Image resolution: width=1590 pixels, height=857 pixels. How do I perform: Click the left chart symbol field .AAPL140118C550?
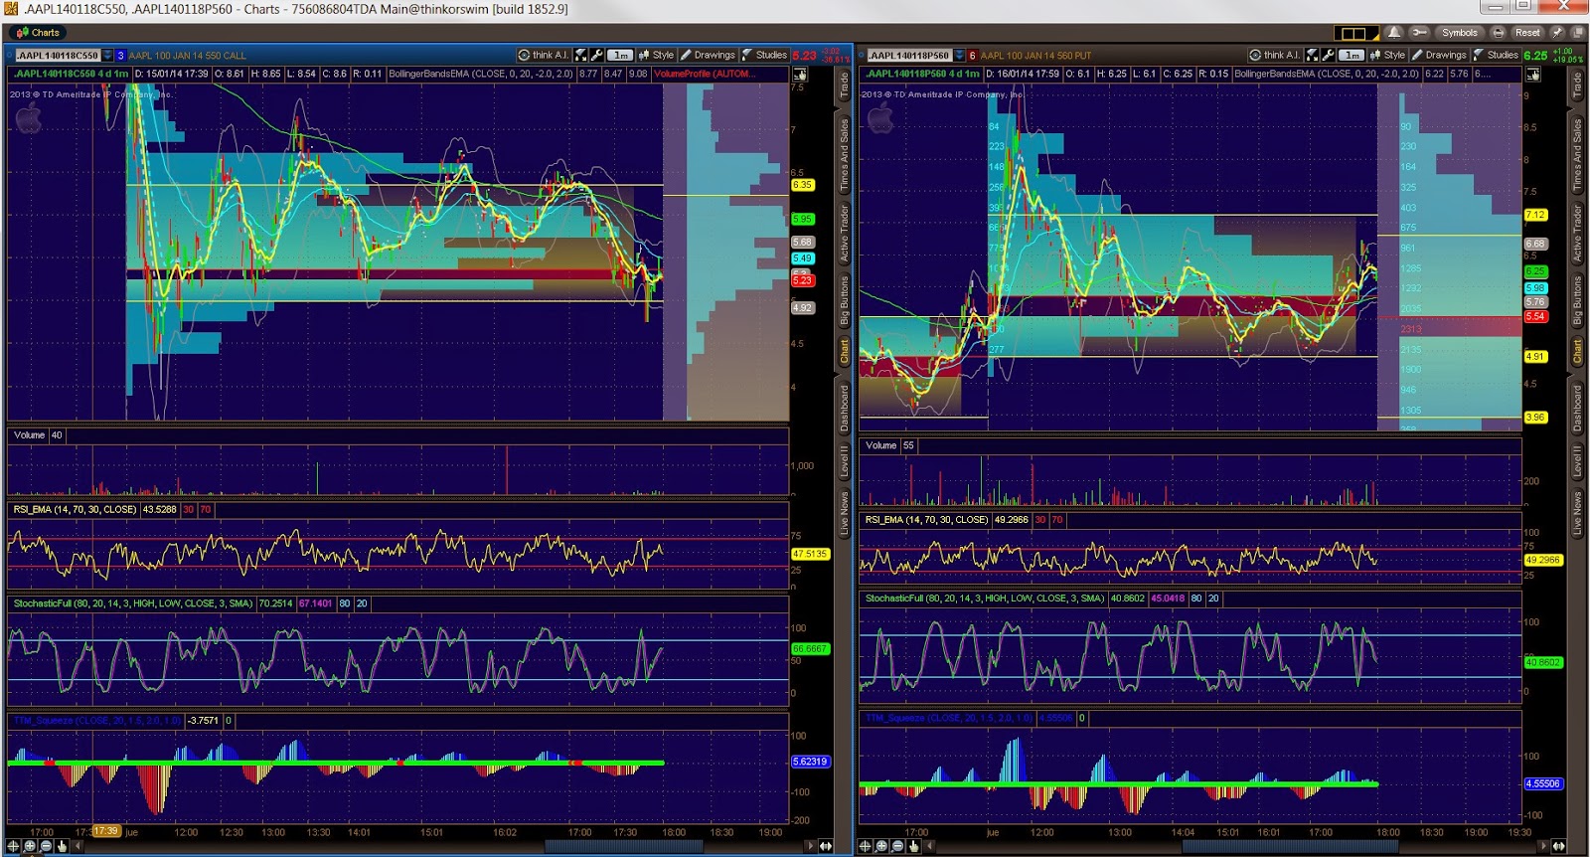(x=58, y=56)
